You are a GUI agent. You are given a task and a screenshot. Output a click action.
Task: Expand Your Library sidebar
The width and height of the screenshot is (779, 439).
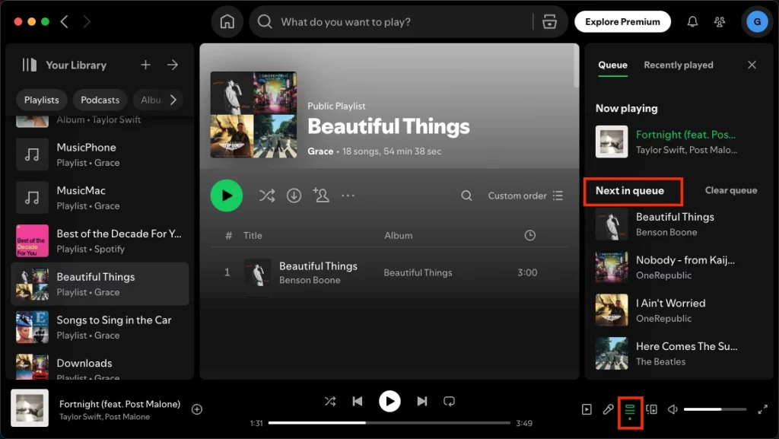click(173, 65)
